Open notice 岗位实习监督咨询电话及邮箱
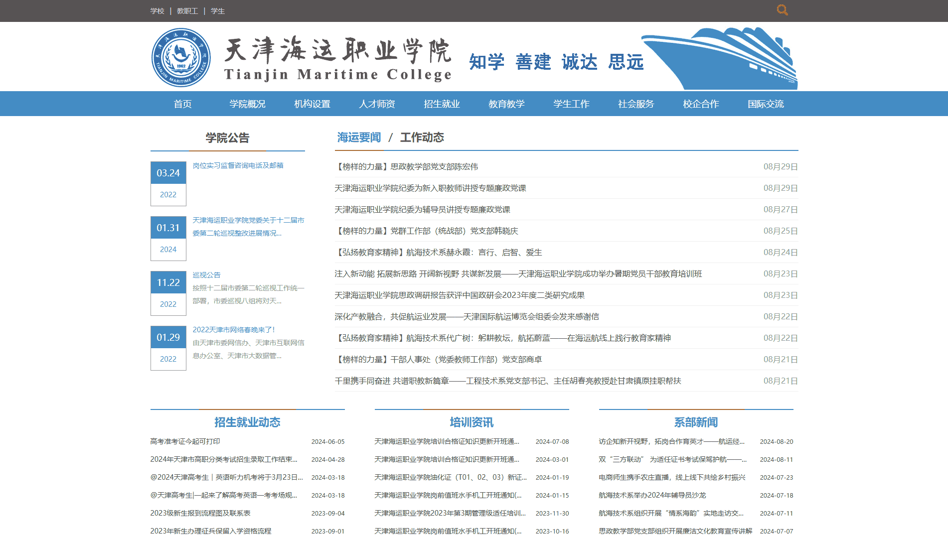The image size is (948, 538). (238, 165)
